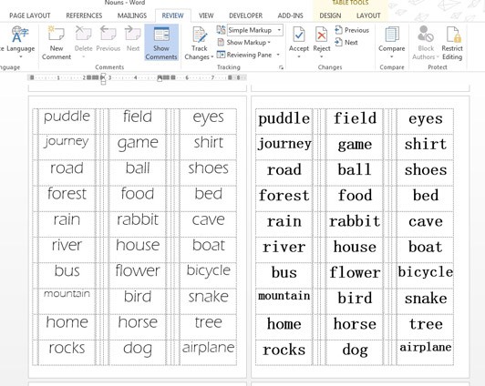The height and width of the screenshot is (386, 485).
Task: Click the Compare documents icon
Action: click(x=392, y=35)
